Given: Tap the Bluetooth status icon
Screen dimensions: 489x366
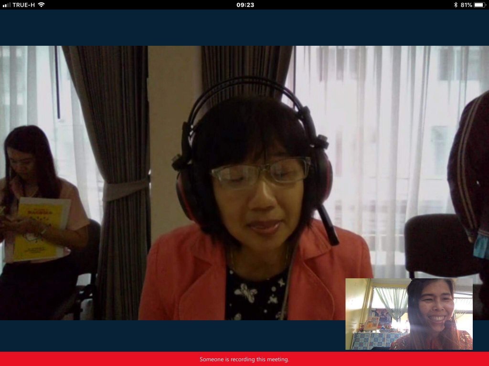Looking at the screenshot, I should coord(456,5).
